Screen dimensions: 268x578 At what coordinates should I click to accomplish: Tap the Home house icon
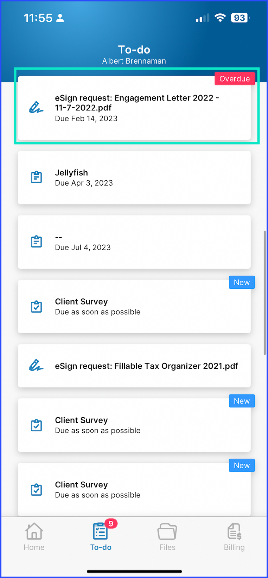tap(34, 531)
